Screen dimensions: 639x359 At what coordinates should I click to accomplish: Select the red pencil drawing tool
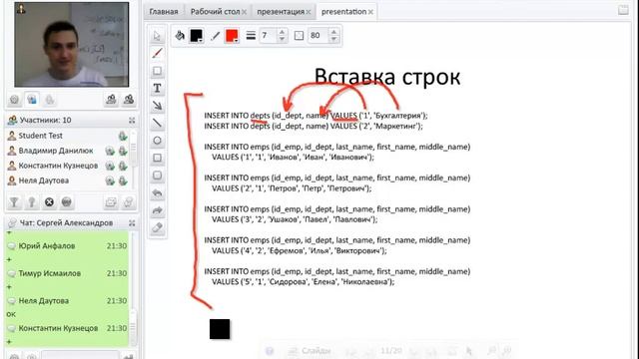click(157, 53)
